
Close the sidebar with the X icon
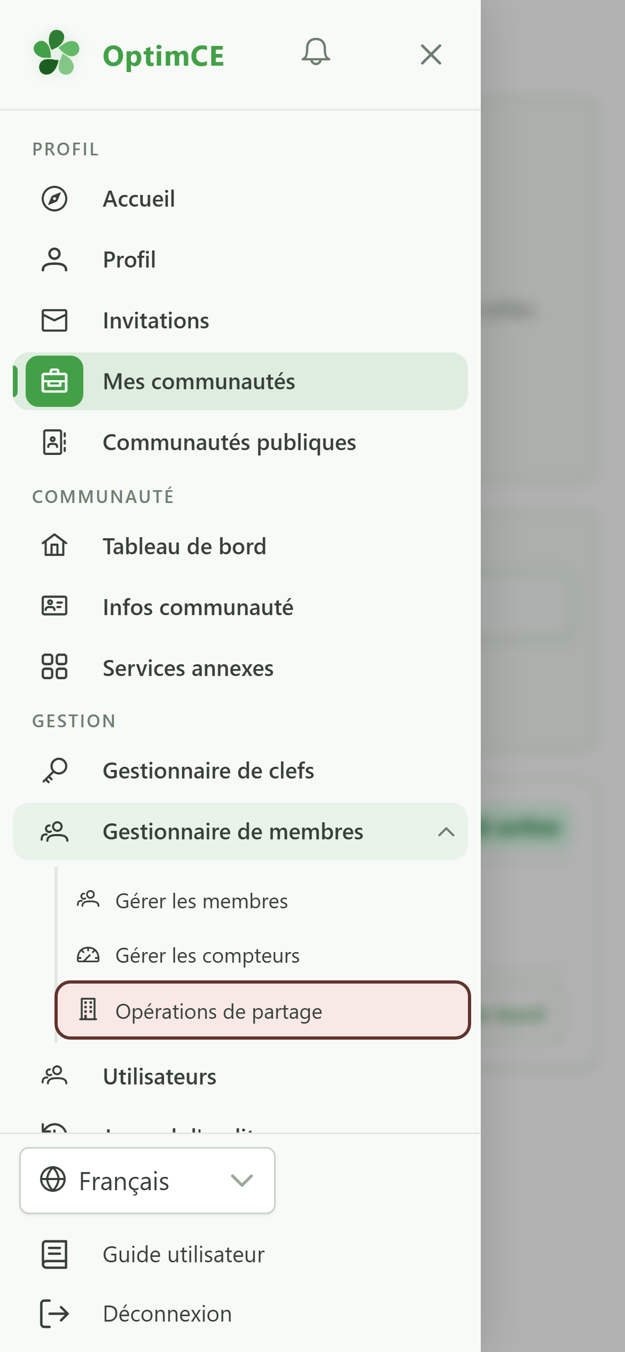pyautogui.click(x=431, y=54)
